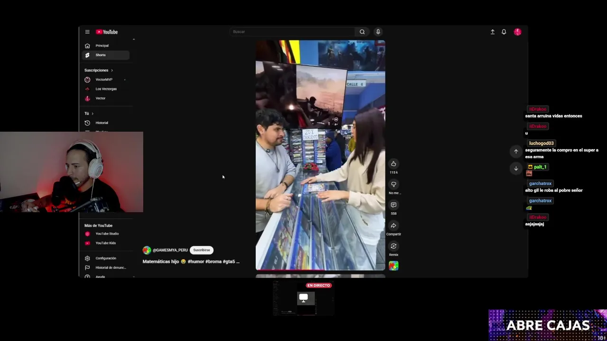This screenshot has height=341, width=607.
Task: Go to previous Short arrow
Action: coord(516,152)
